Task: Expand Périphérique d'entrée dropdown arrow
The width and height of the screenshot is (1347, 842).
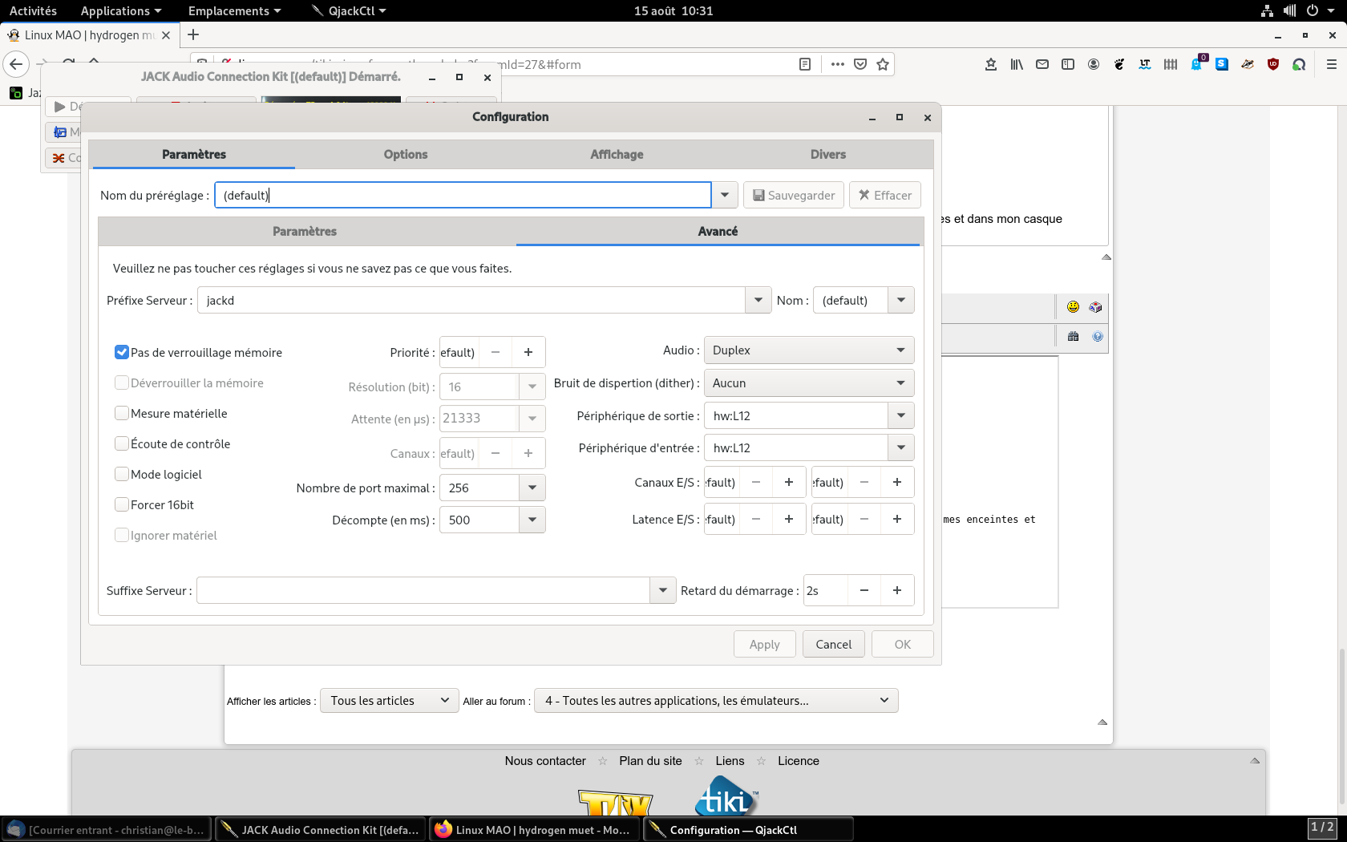Action: tap(901, 447)
